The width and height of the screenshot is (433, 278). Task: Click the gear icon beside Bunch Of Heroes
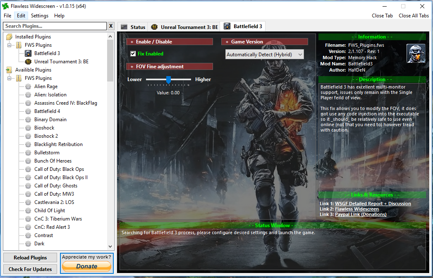[x=28, y=161]
